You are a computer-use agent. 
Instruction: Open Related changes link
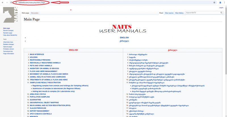(x=9, y=45)
